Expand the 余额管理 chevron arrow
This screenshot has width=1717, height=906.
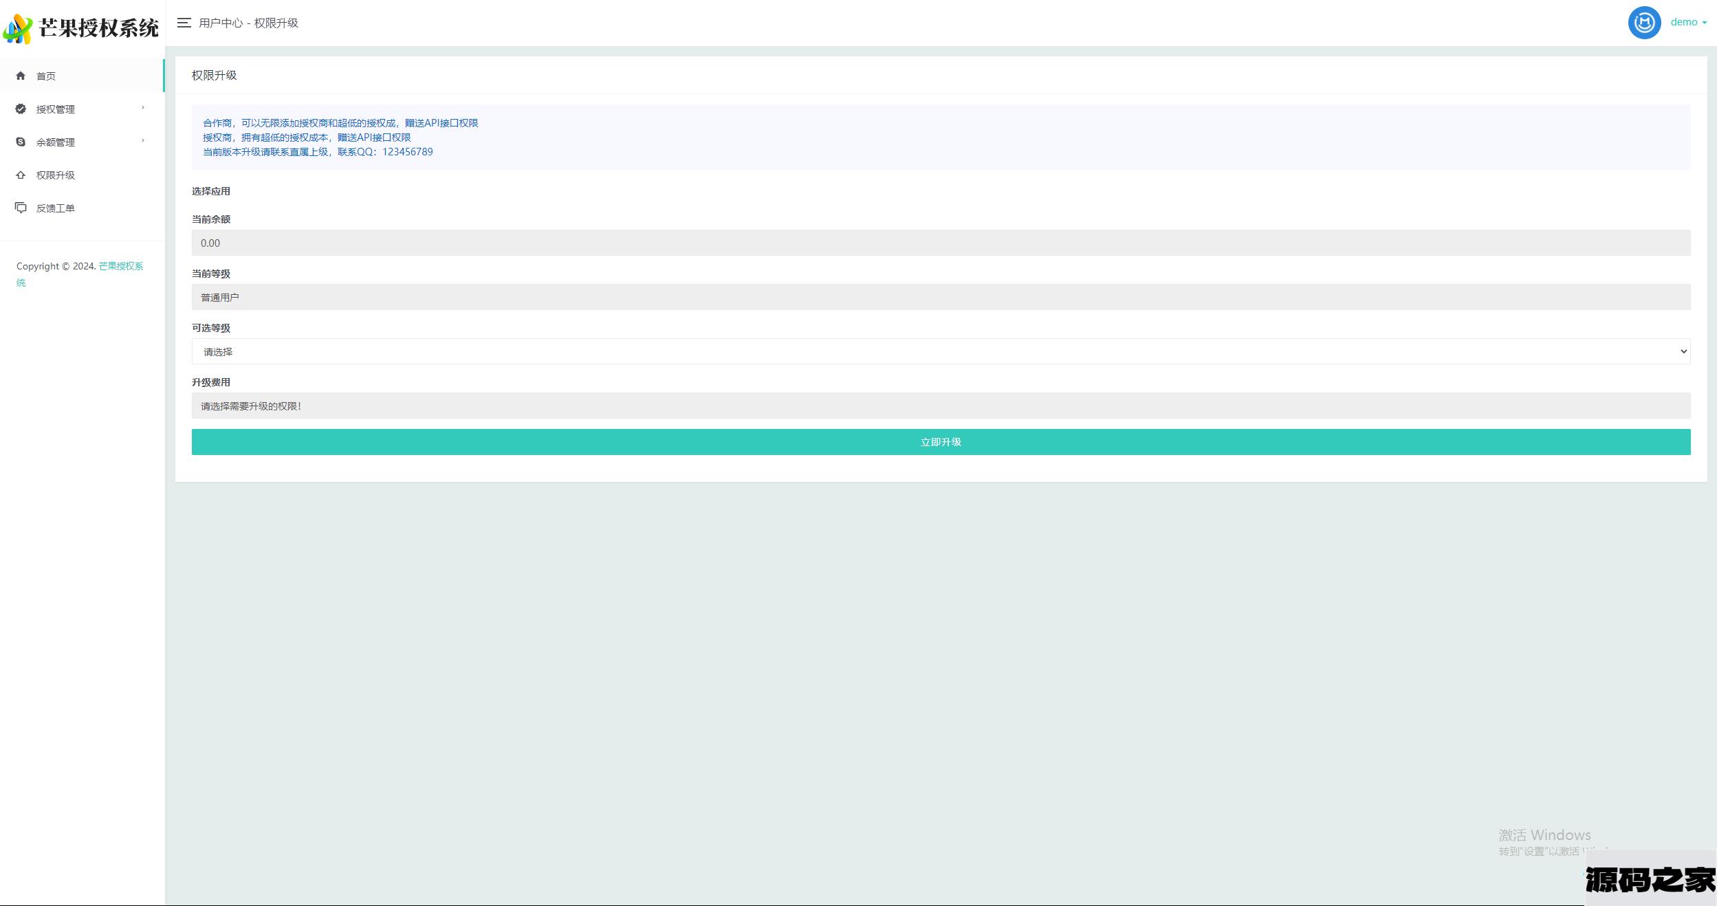pyautogui.click(x=143, y=141)
